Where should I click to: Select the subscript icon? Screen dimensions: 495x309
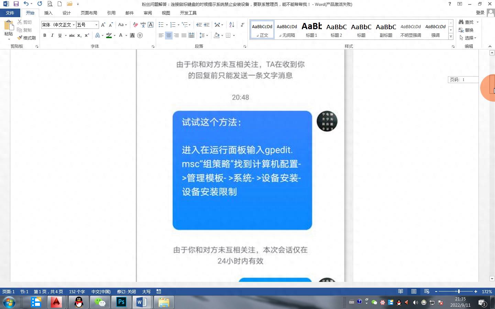pos(79,35)
